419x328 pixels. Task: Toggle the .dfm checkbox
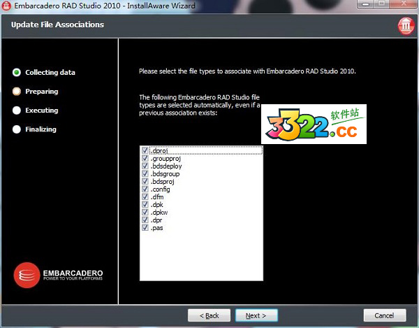pos(145,197)
